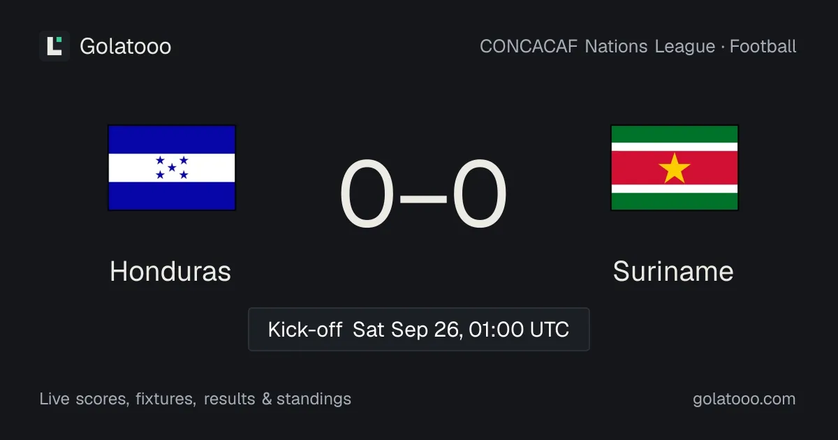The image size is (838, 440).
Task: Click Honduras score digit on left
Action: pos(367,194)
